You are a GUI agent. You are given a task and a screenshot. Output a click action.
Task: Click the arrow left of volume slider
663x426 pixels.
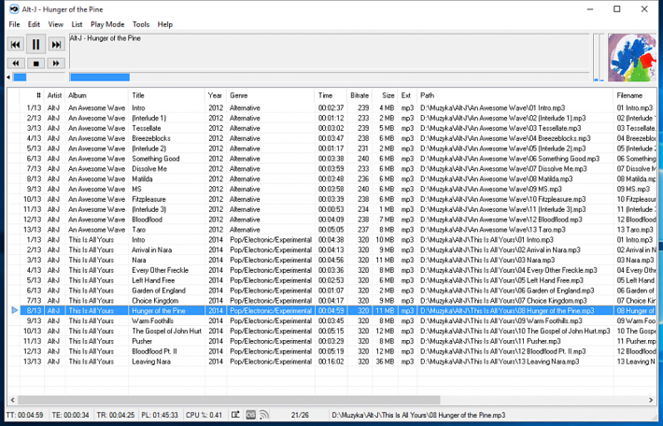coord(8,77)
